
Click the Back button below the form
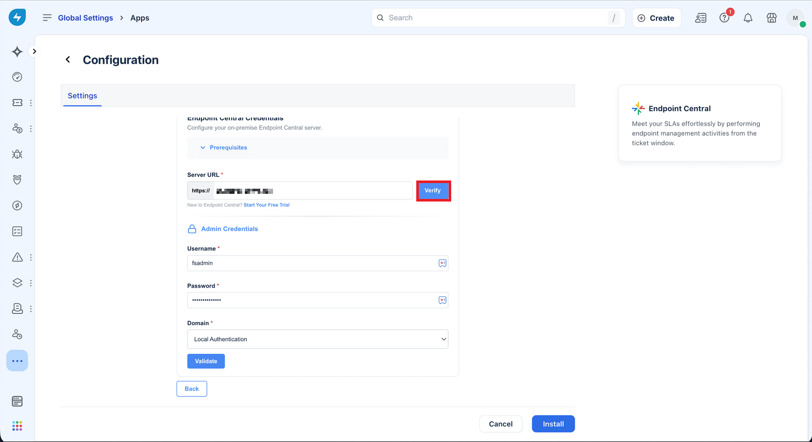pyautogui.click(x=191, y=389)
